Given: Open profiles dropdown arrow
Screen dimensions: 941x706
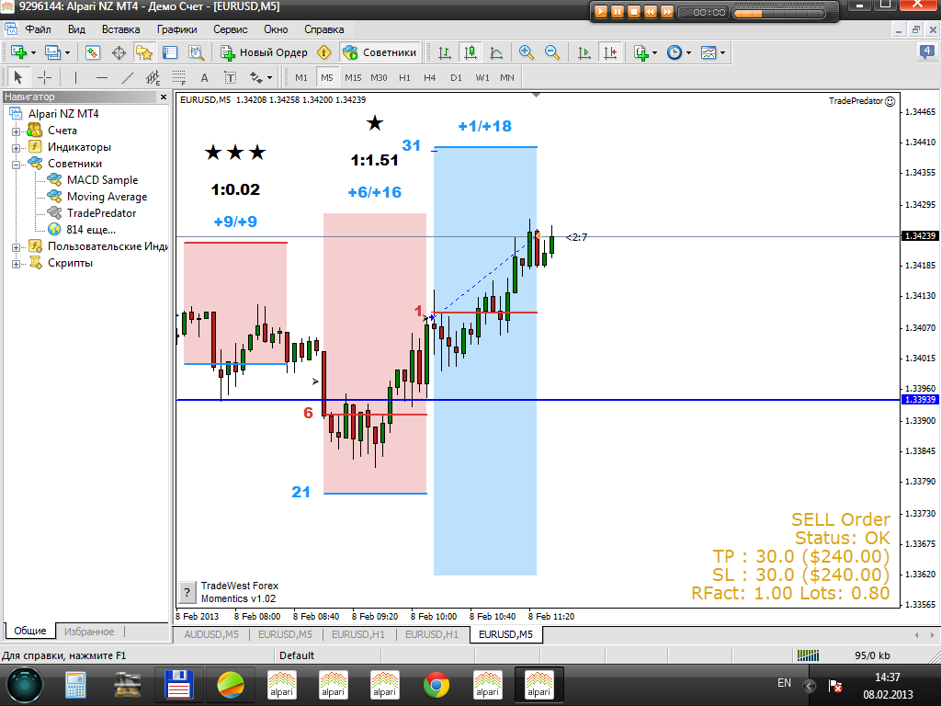Looking at the screenshot, I should [67, 52].
